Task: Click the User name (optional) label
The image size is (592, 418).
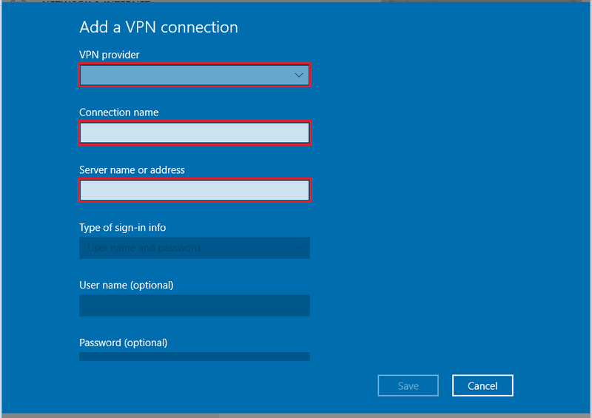Action: (126, 285)
